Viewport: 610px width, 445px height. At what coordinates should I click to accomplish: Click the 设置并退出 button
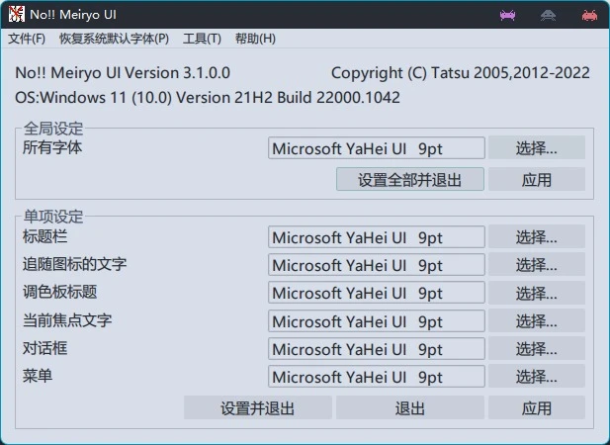click(x=257, y=408)
